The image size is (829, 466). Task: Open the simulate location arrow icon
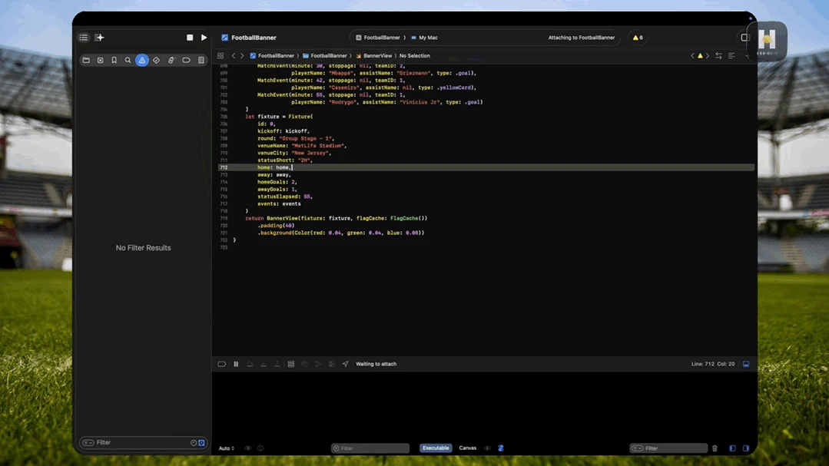click(x=345, y=364)
